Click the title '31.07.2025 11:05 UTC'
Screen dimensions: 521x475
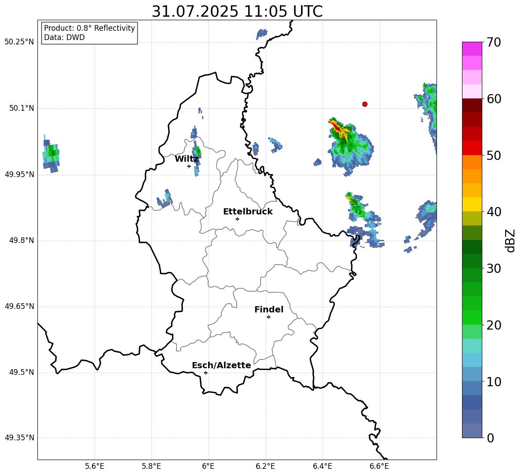click(237, 11)
